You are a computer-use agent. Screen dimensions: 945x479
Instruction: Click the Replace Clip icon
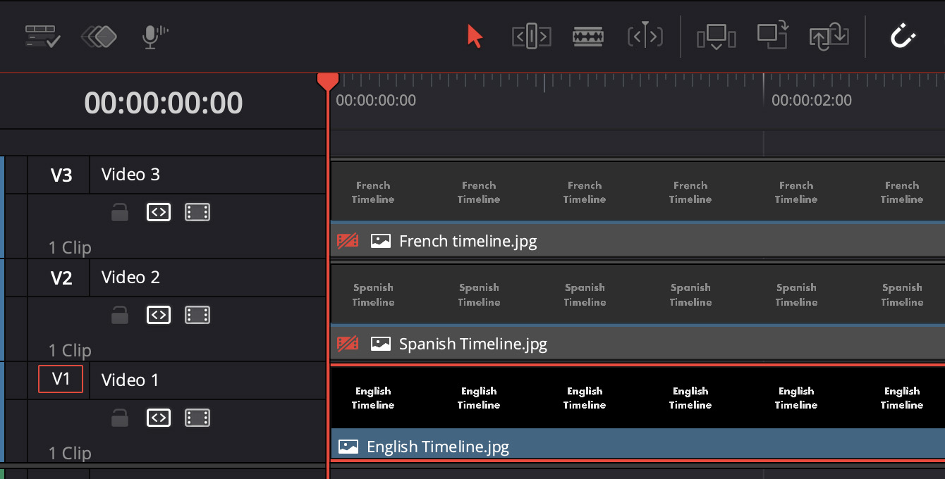(829, 36)
